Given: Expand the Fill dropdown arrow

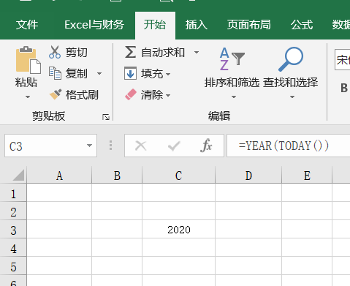Looking at the screenshot, I should pyautogui.click(x=168, y=74).
